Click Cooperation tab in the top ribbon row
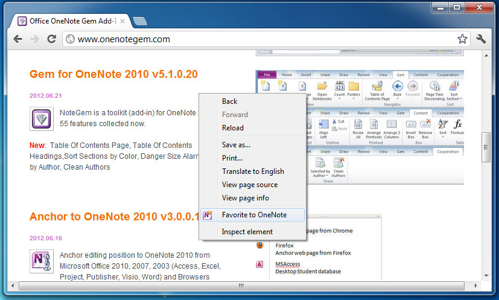 448,75
